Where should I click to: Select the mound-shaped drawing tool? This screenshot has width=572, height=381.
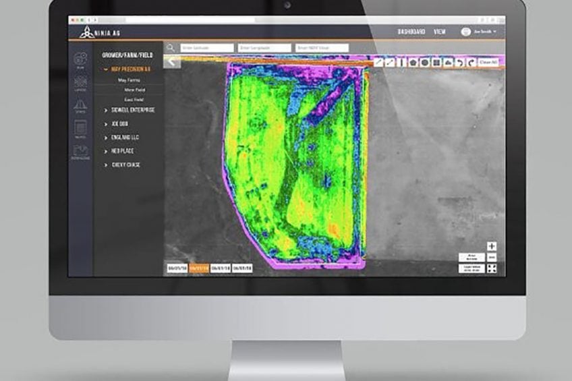point(448,63)
